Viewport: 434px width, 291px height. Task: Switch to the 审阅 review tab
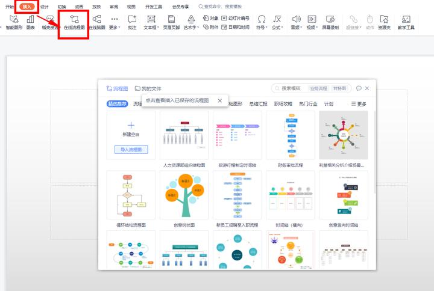114,7
